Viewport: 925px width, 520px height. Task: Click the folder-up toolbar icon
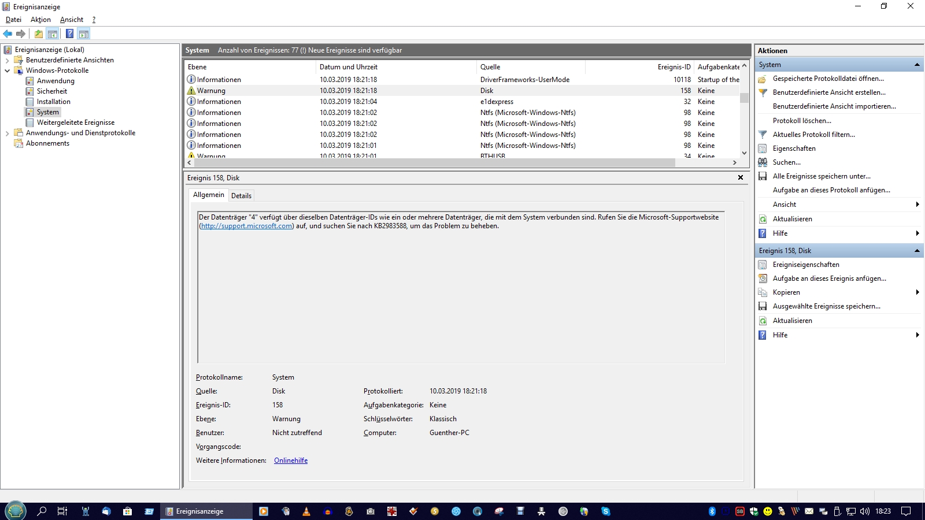pyautogui.click(x=39, y=34)
